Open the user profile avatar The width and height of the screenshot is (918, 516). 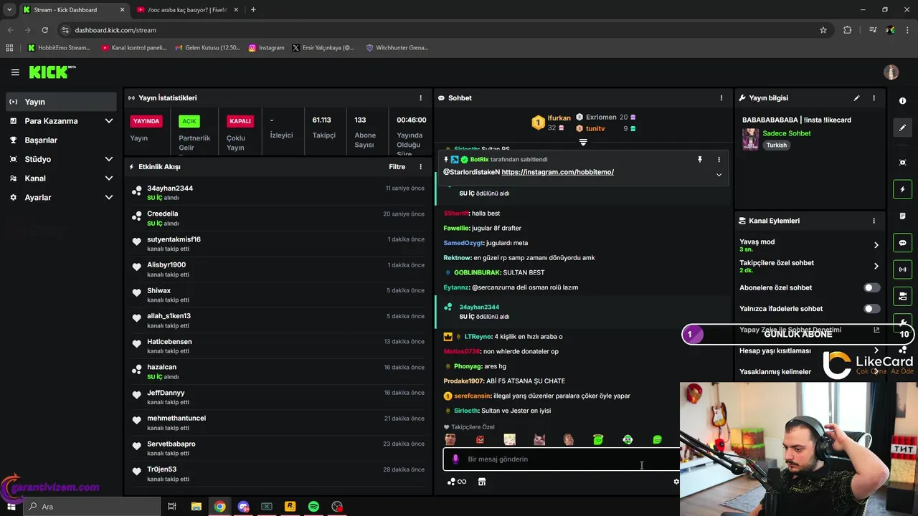pos(891,72)
